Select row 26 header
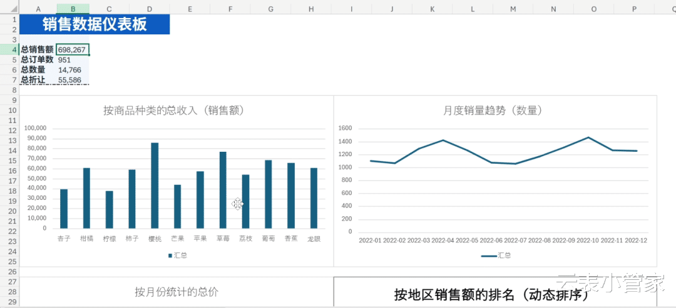 tap(9, 272)
